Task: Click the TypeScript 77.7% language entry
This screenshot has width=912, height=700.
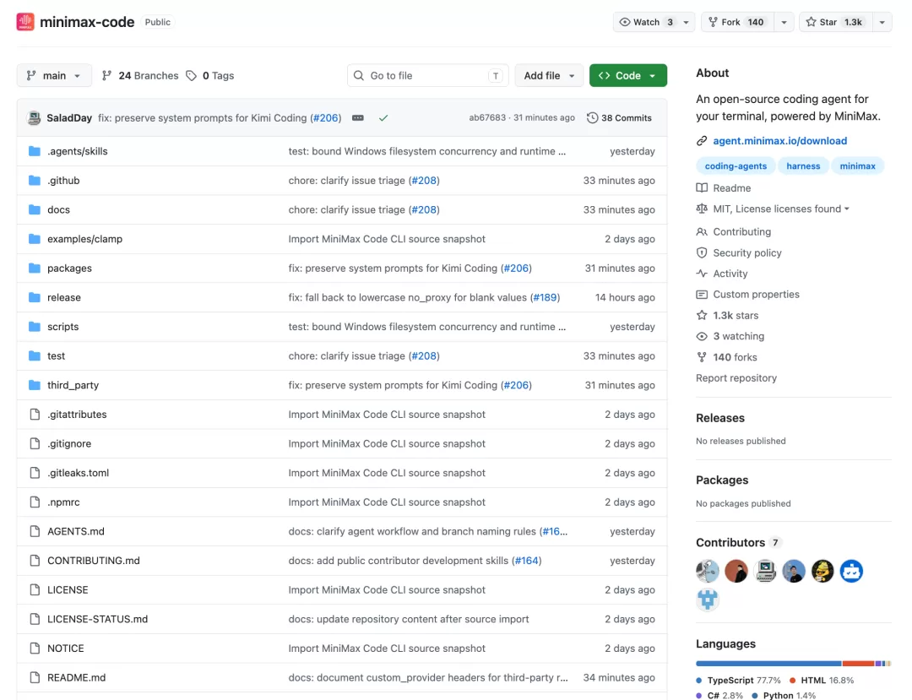Action: click(738, 681)
